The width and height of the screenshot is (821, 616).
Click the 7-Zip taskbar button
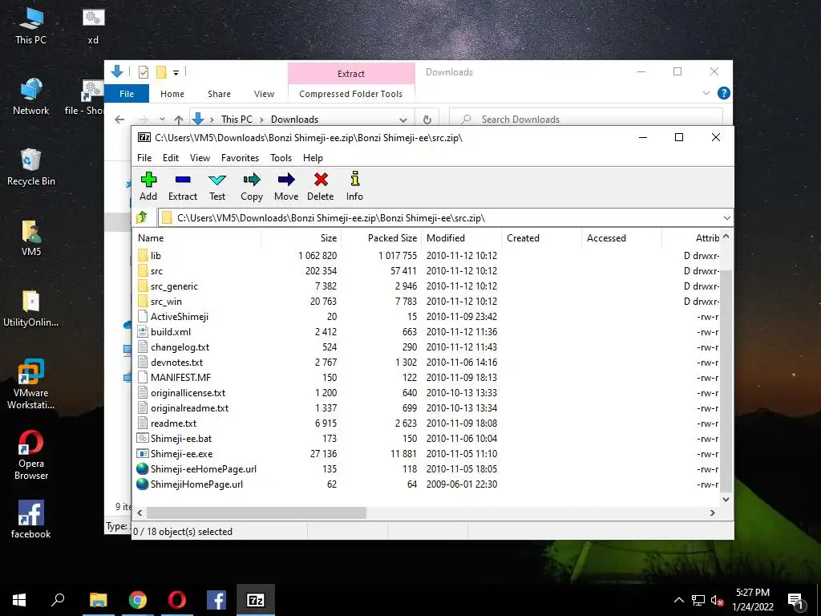click(x=256, y=600)
